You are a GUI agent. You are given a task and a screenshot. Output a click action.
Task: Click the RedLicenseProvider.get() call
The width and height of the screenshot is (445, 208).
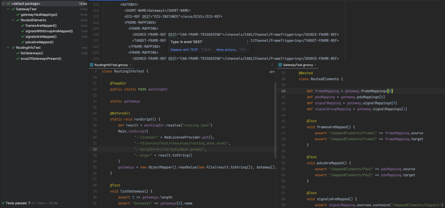(x=188, y=137)
